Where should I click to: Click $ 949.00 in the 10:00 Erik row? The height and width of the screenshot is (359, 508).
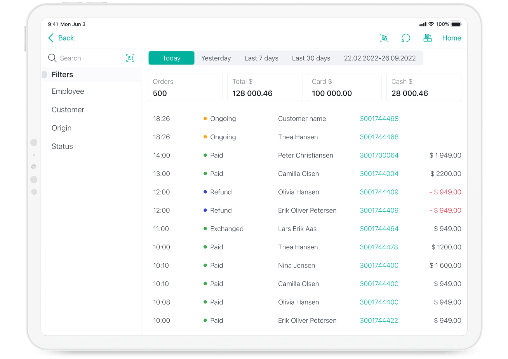[448, 320]
